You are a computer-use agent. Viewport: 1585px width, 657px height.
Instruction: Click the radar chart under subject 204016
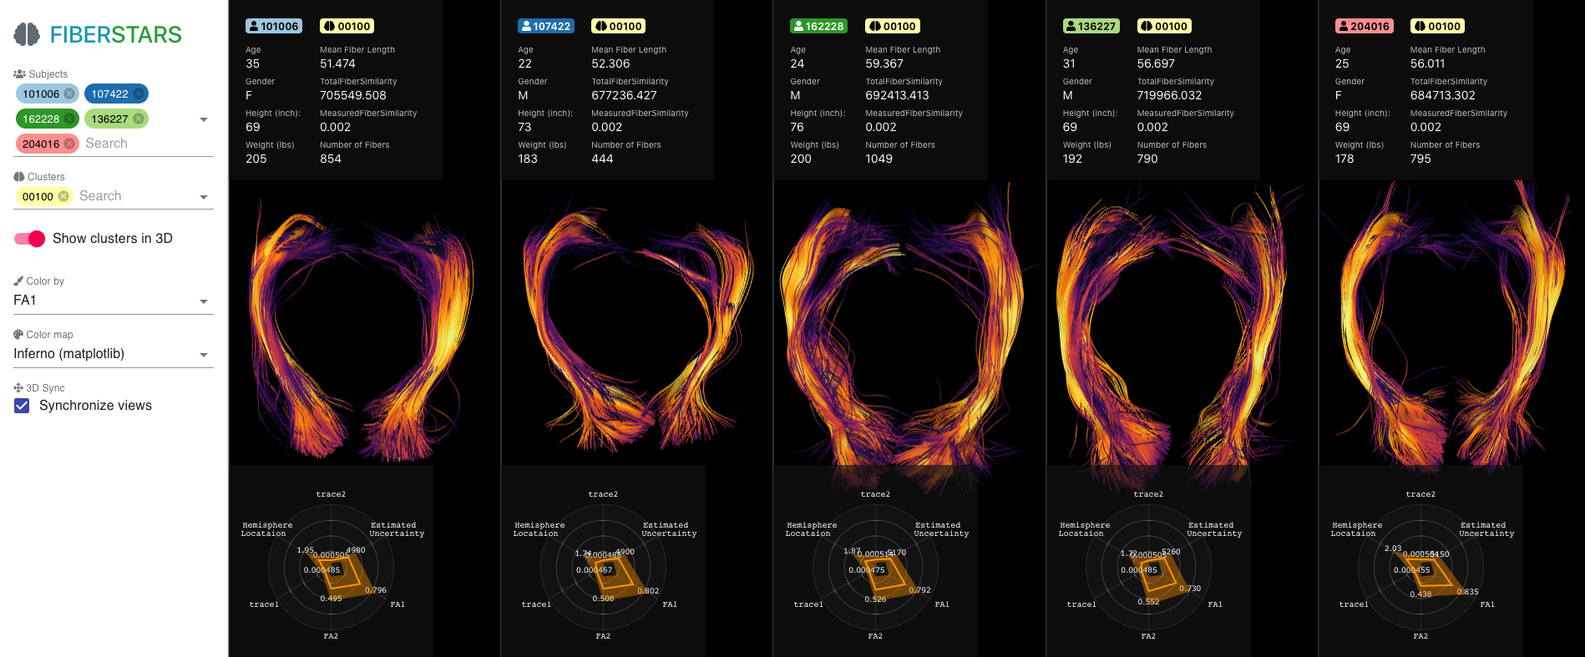coord(1421,565)
